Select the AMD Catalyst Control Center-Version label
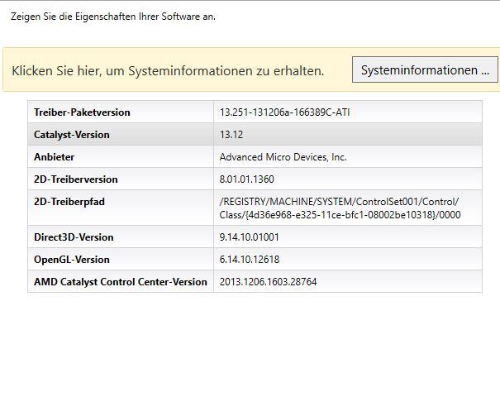Screen dimensions: 500x416 121,282
